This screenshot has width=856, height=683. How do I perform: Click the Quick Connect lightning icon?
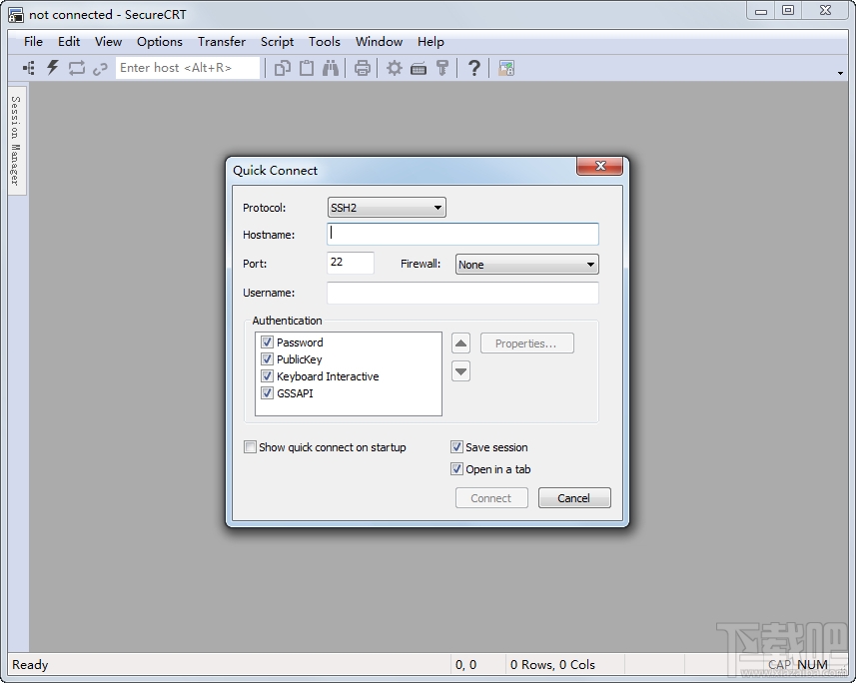(52, 68)
